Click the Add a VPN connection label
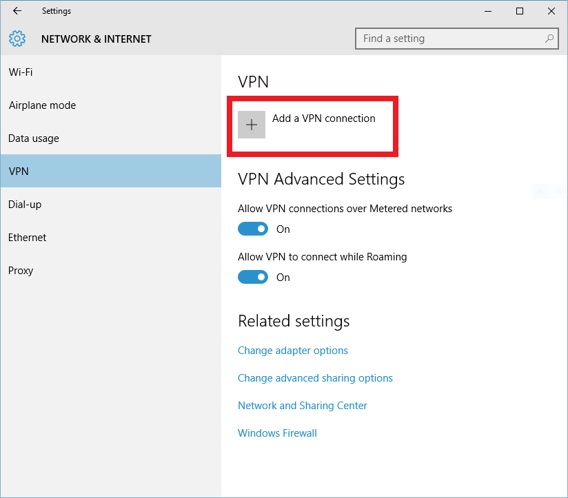 tap(324, 118)
